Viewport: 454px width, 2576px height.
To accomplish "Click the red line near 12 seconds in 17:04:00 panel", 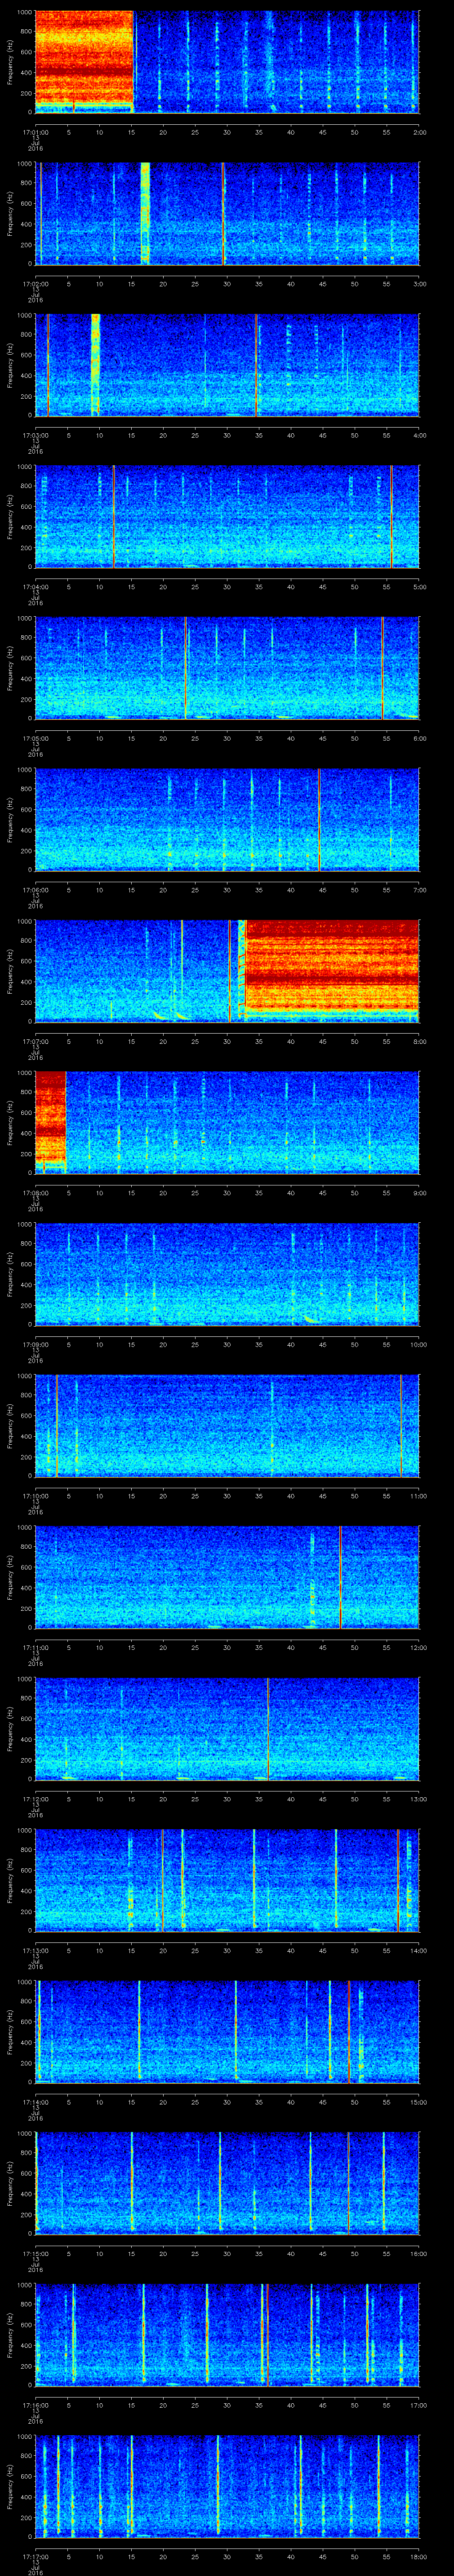I will (114, 516).
